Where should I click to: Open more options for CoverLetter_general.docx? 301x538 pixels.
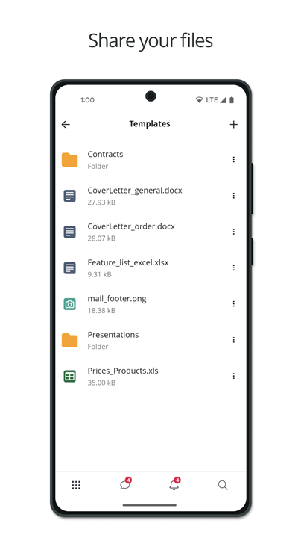point(234,196)
